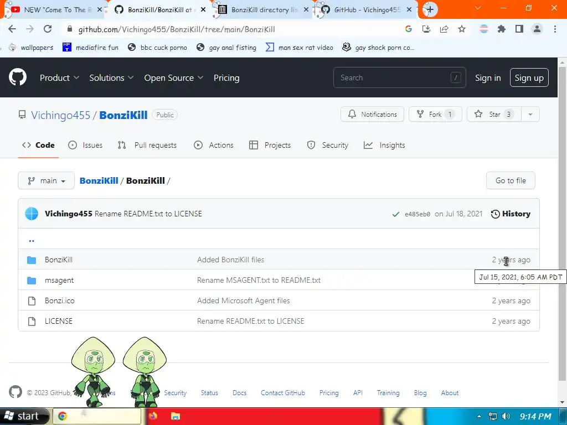The width and height of the screenshot is (567, 425).
Task: Open the Star lists dropdown arrow
Action: [530, 114]
